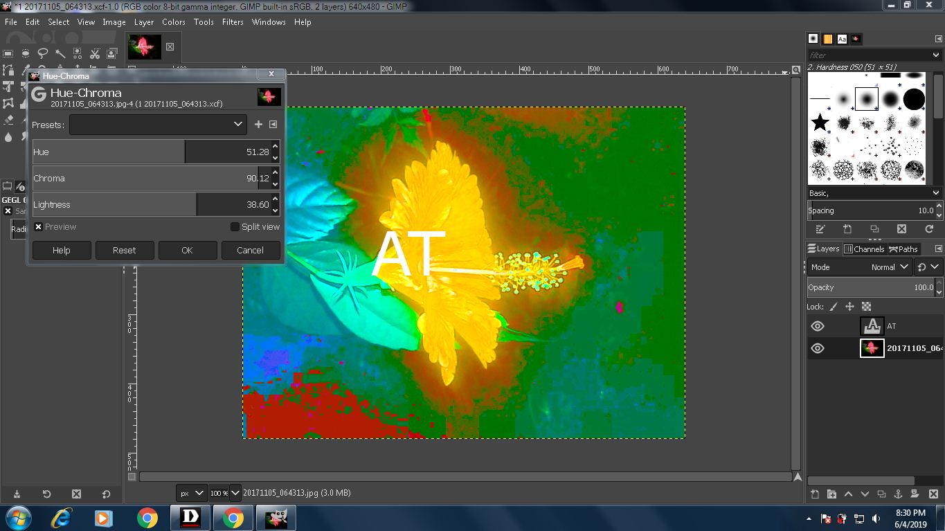The image size is (945, 531).
Task: Toggle lock position and size
Action: pyautogui.click(x=849, y=306)
